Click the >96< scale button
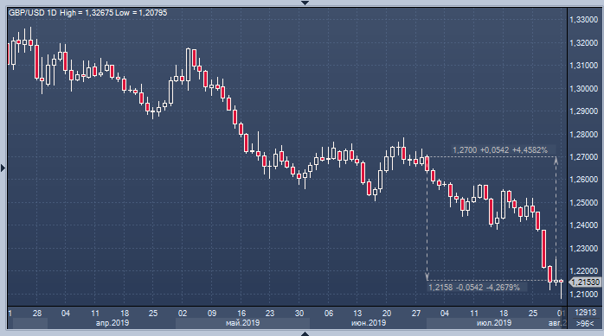The width and height of the screenshot is (604, 336). point(585,323)
